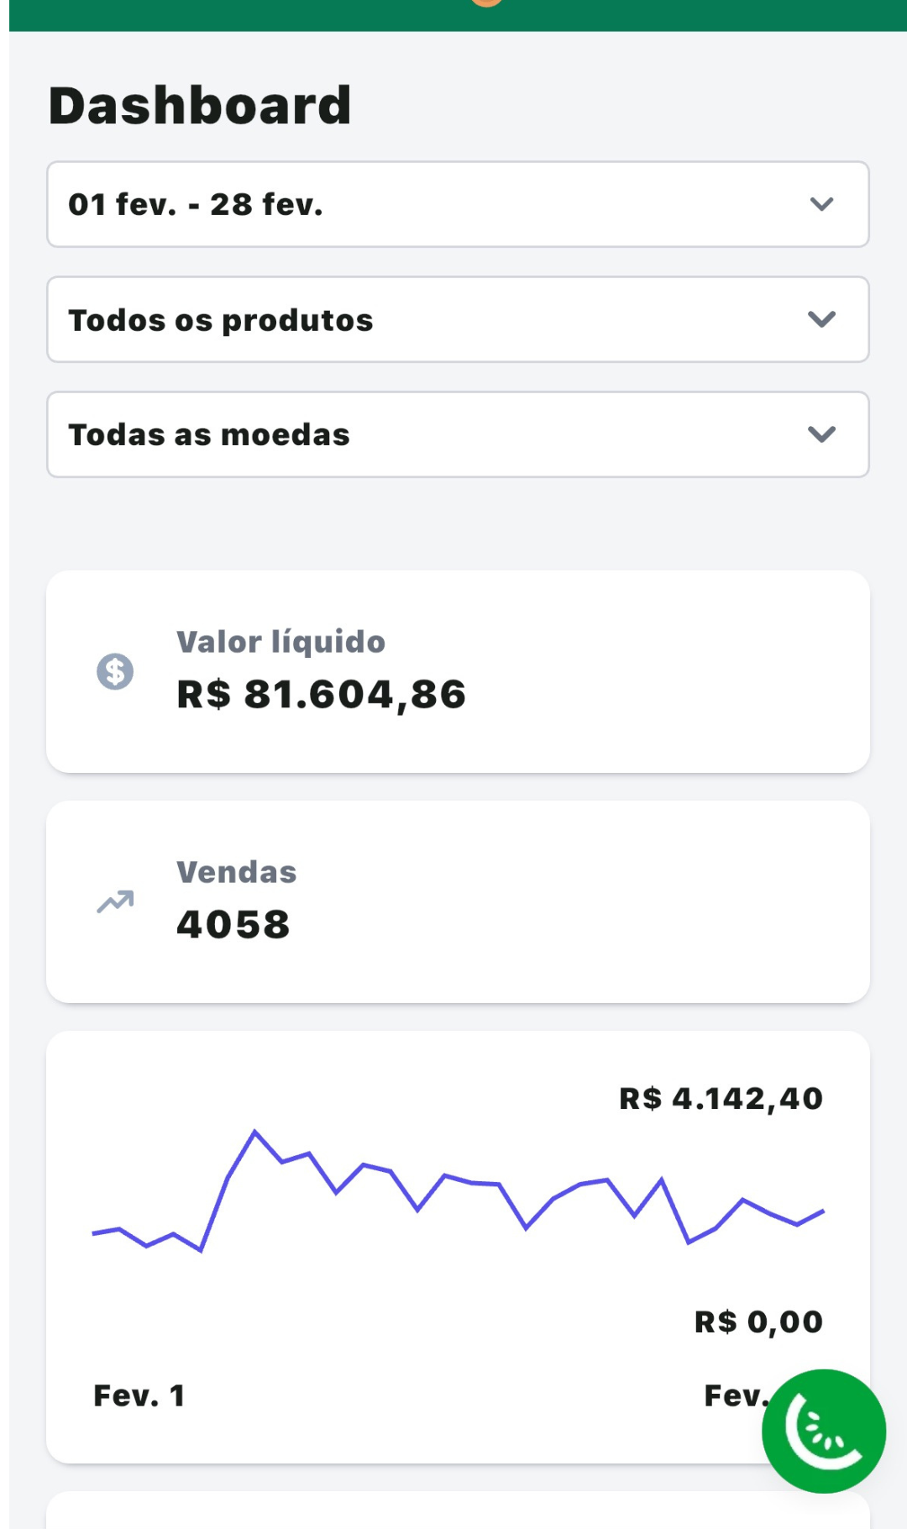Open the Todas as moedas currency dropdown
This screenshot has height=1529, width=907.
pyautogui.click(x=458, y=434)
